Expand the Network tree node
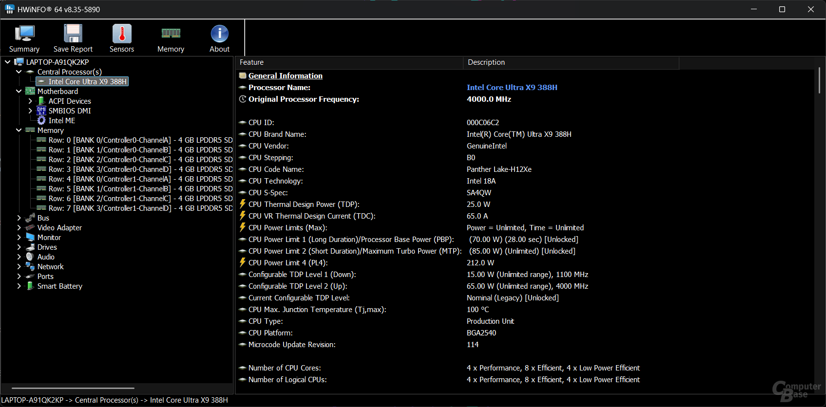The height and width of the screenshot is (407, 826). tap(19, 267)
